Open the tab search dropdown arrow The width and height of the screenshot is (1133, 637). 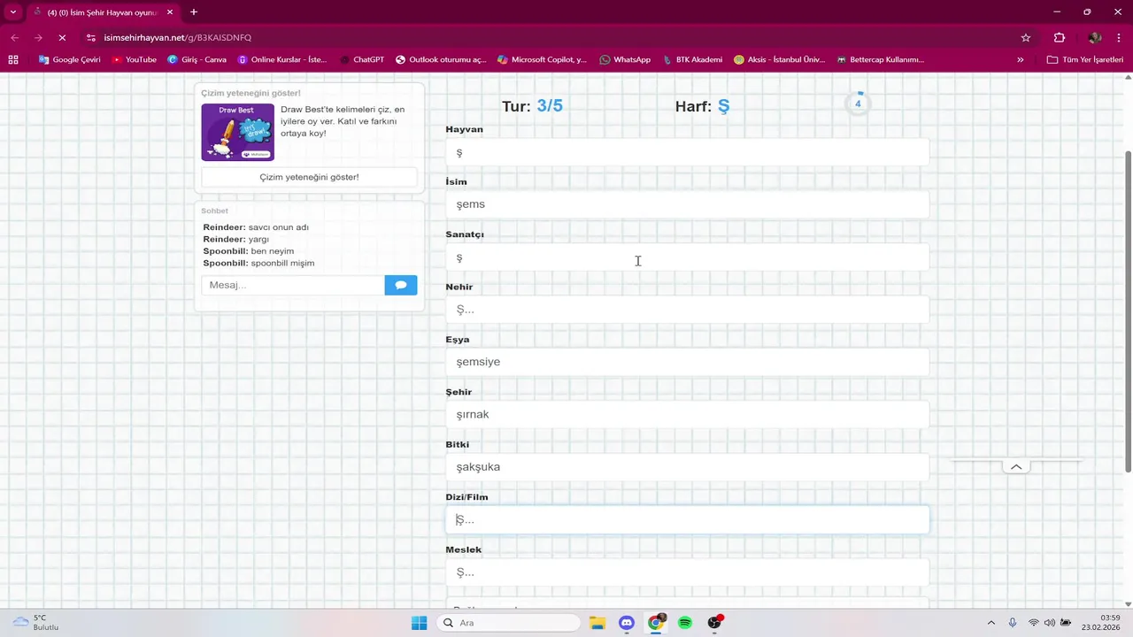click(x=13, y=12)
